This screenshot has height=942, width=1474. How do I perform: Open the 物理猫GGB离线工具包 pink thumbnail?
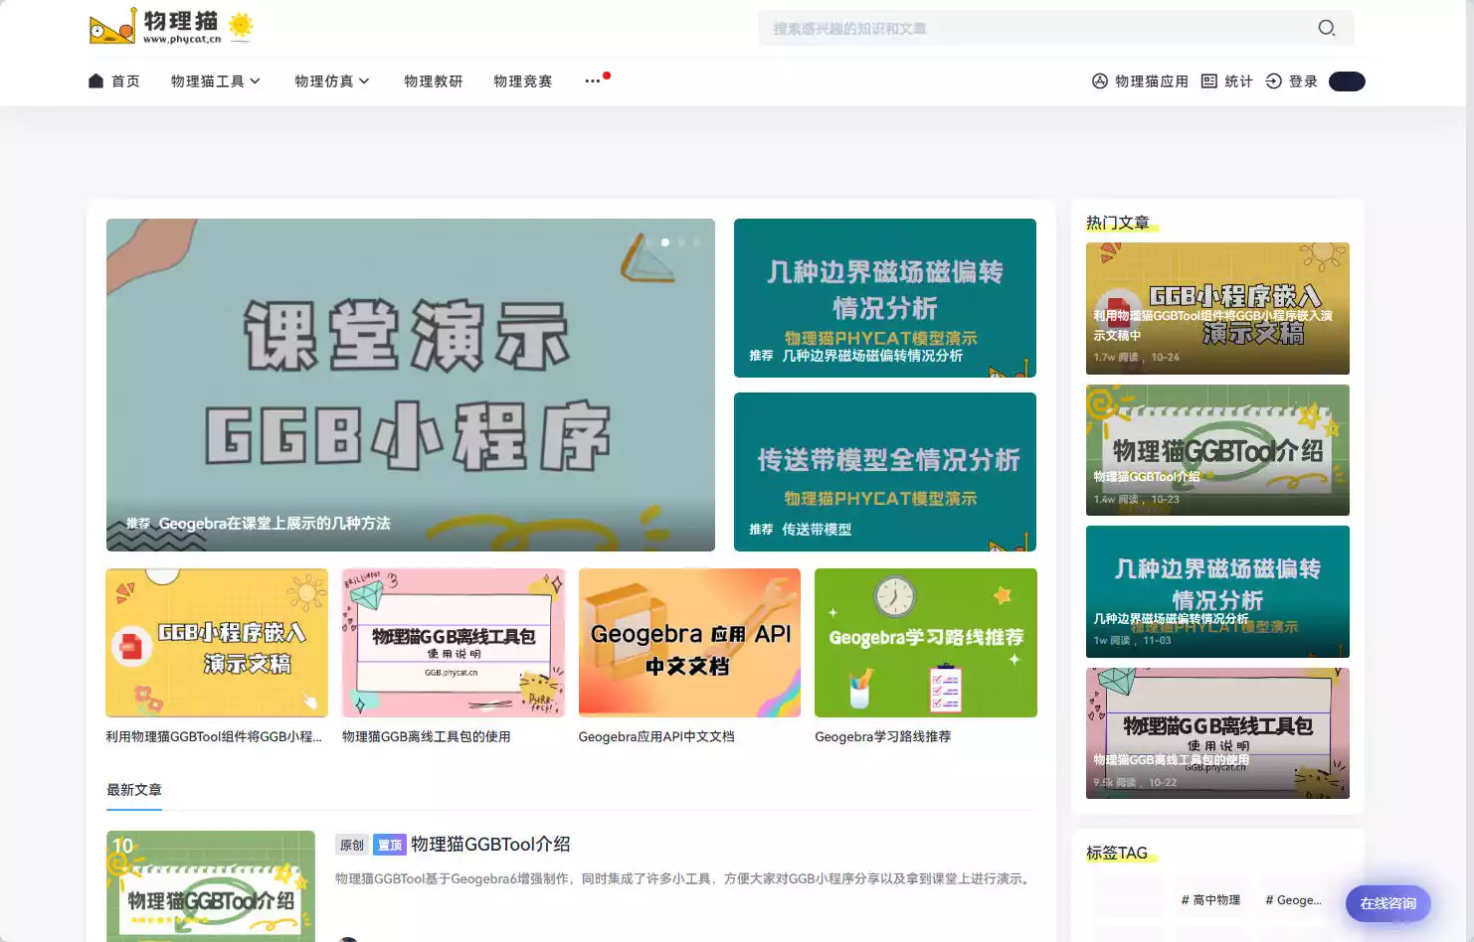[454, 643]
